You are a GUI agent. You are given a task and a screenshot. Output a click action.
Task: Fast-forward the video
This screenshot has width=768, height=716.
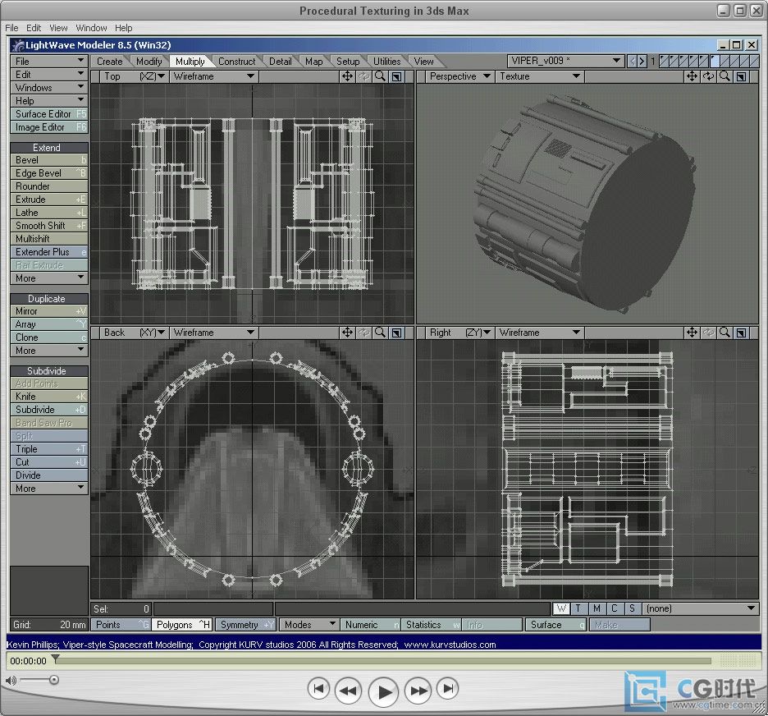418,691
